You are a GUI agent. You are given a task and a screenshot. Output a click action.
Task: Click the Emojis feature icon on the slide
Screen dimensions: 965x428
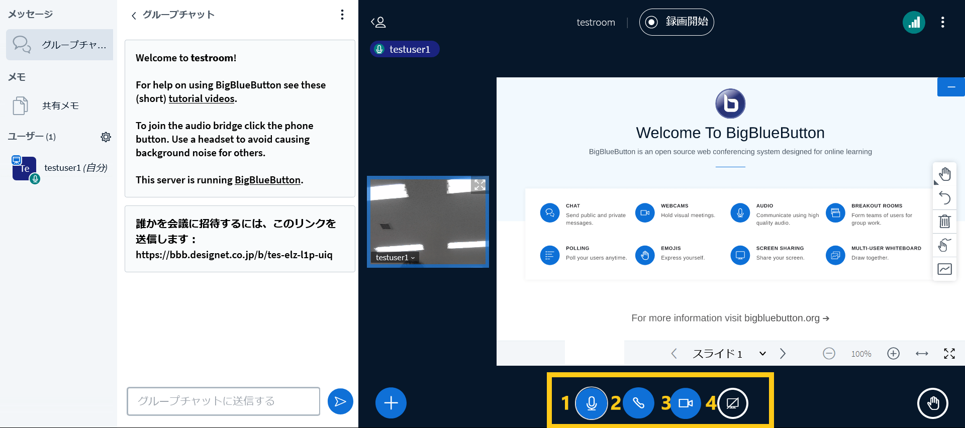tap(645, 255)
